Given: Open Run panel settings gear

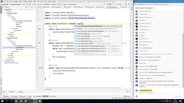Looking at the screenshot, I should point(127,92).
